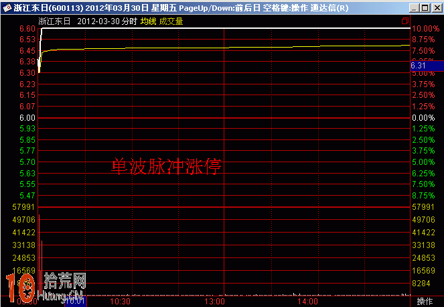The width and height of the screenshot is (444, 307).
Task: Click the 6.60 limit-up price label
Action: (27, 29)
